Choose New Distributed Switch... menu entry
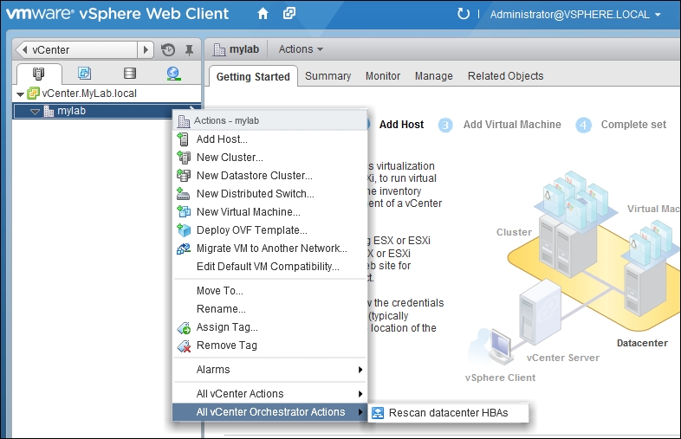Screen dimensions: 681x439 269,194
